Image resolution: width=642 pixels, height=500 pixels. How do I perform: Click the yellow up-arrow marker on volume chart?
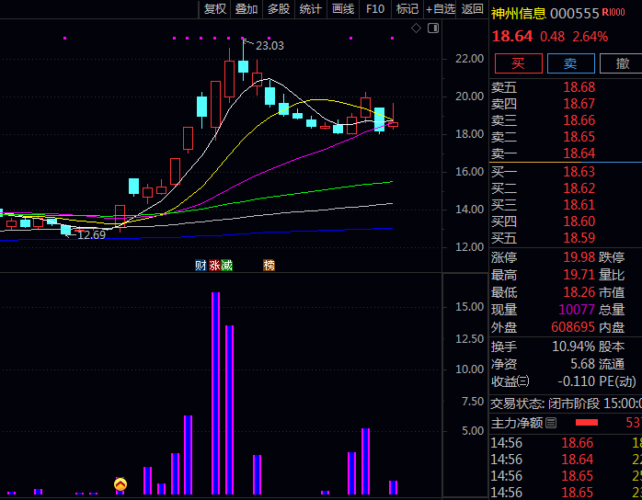[x=120, y=483]
